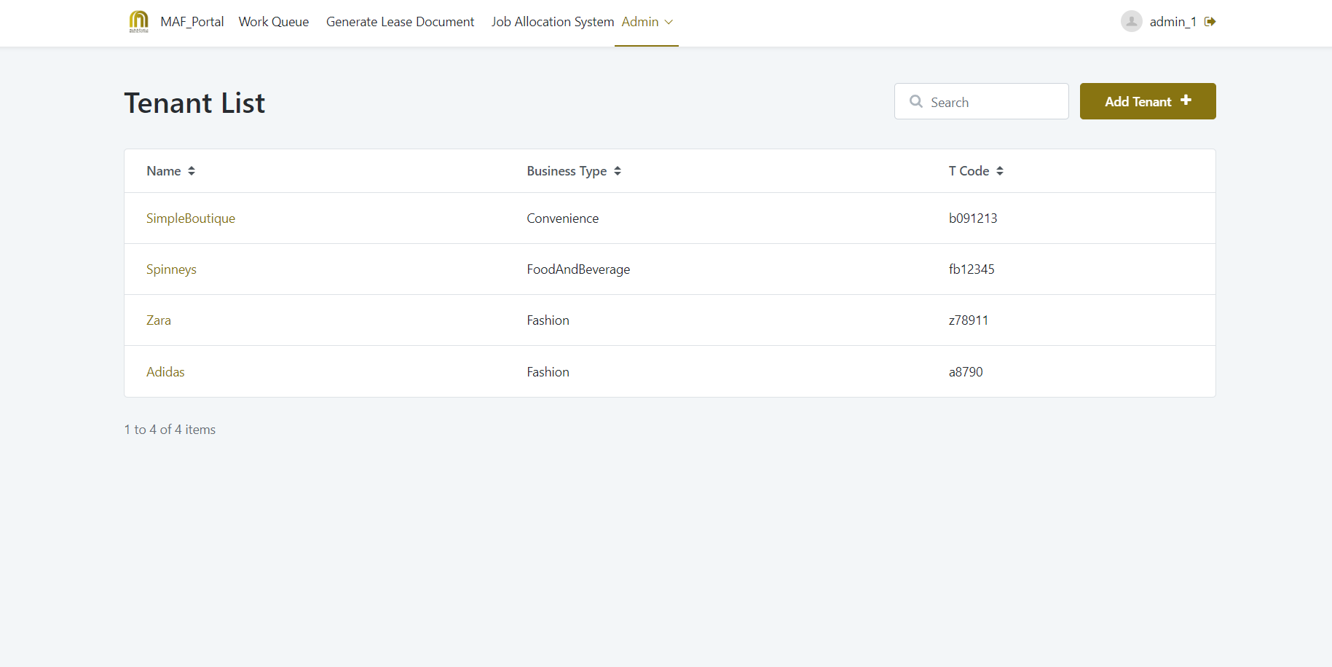The height and width of the screenshot is (667, 1332).
Task: Select the FoodAndBeverage business type cell
Action: (579, 269)
